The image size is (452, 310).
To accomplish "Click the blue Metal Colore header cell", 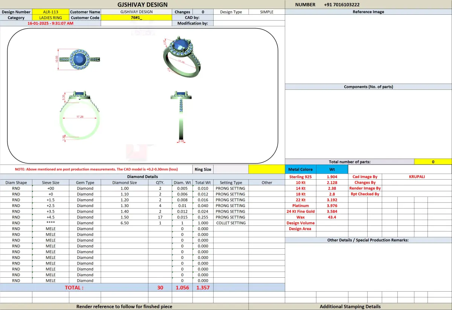I will 301,169.
